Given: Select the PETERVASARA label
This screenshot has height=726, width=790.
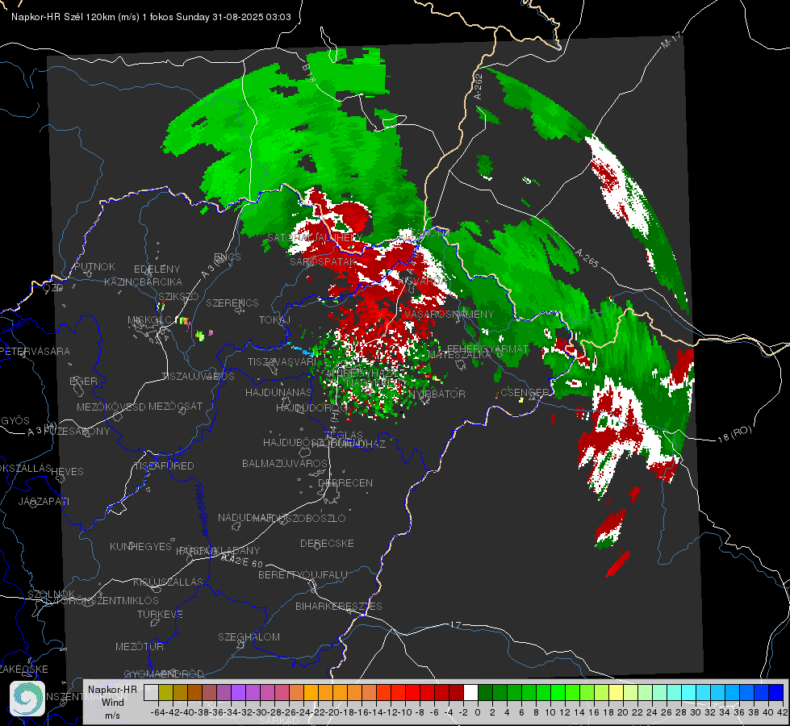Looking at the screenshot, I should [36, 351].
